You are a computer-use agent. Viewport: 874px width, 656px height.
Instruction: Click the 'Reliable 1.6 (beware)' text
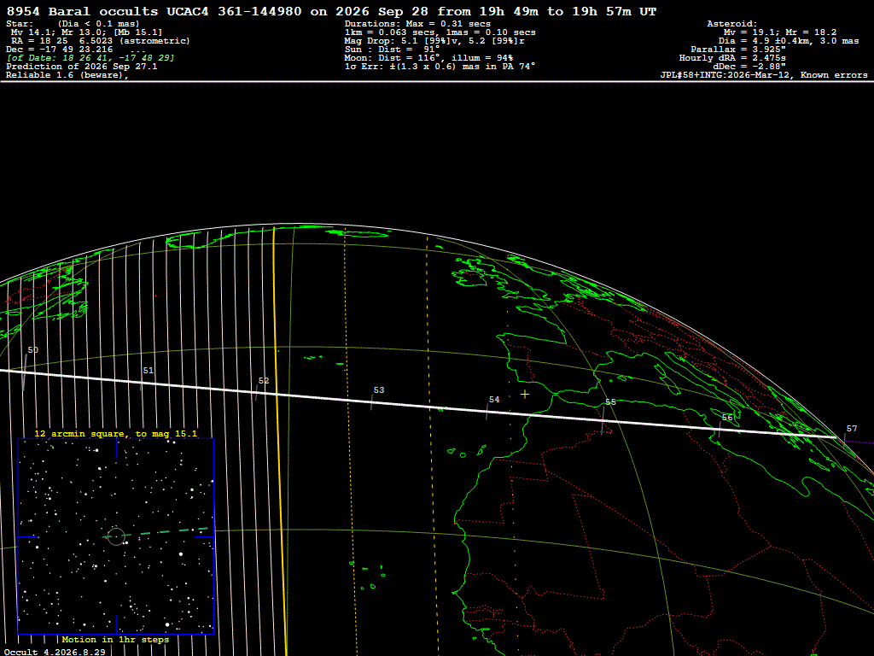click(x=67, y=75)
